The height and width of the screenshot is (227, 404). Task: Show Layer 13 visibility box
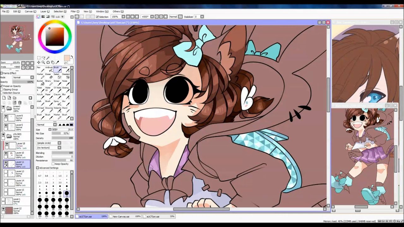point(6,172)
